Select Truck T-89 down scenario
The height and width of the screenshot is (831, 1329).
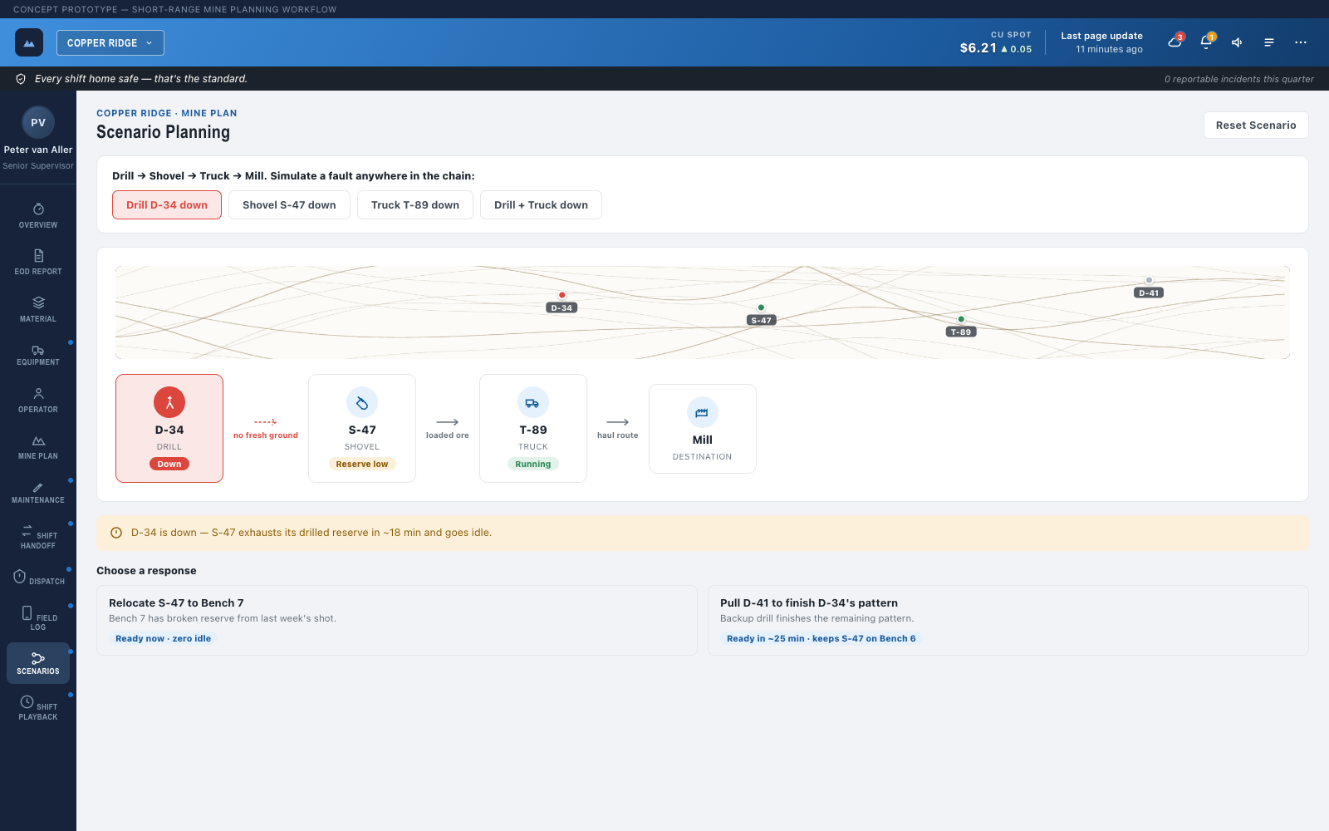tap(415, 205)
